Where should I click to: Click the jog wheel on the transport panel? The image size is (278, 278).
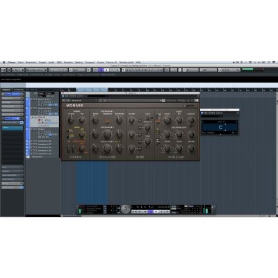[126, 209]
